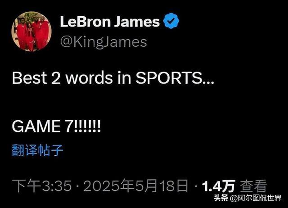Open the LeBron James display name
288x208 pixels.
pos(110,22)
